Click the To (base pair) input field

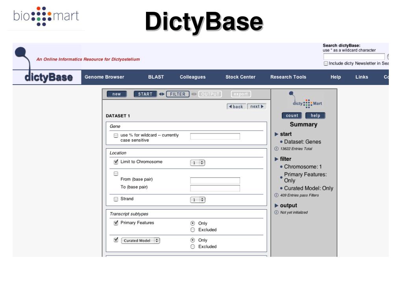(215, 188)
